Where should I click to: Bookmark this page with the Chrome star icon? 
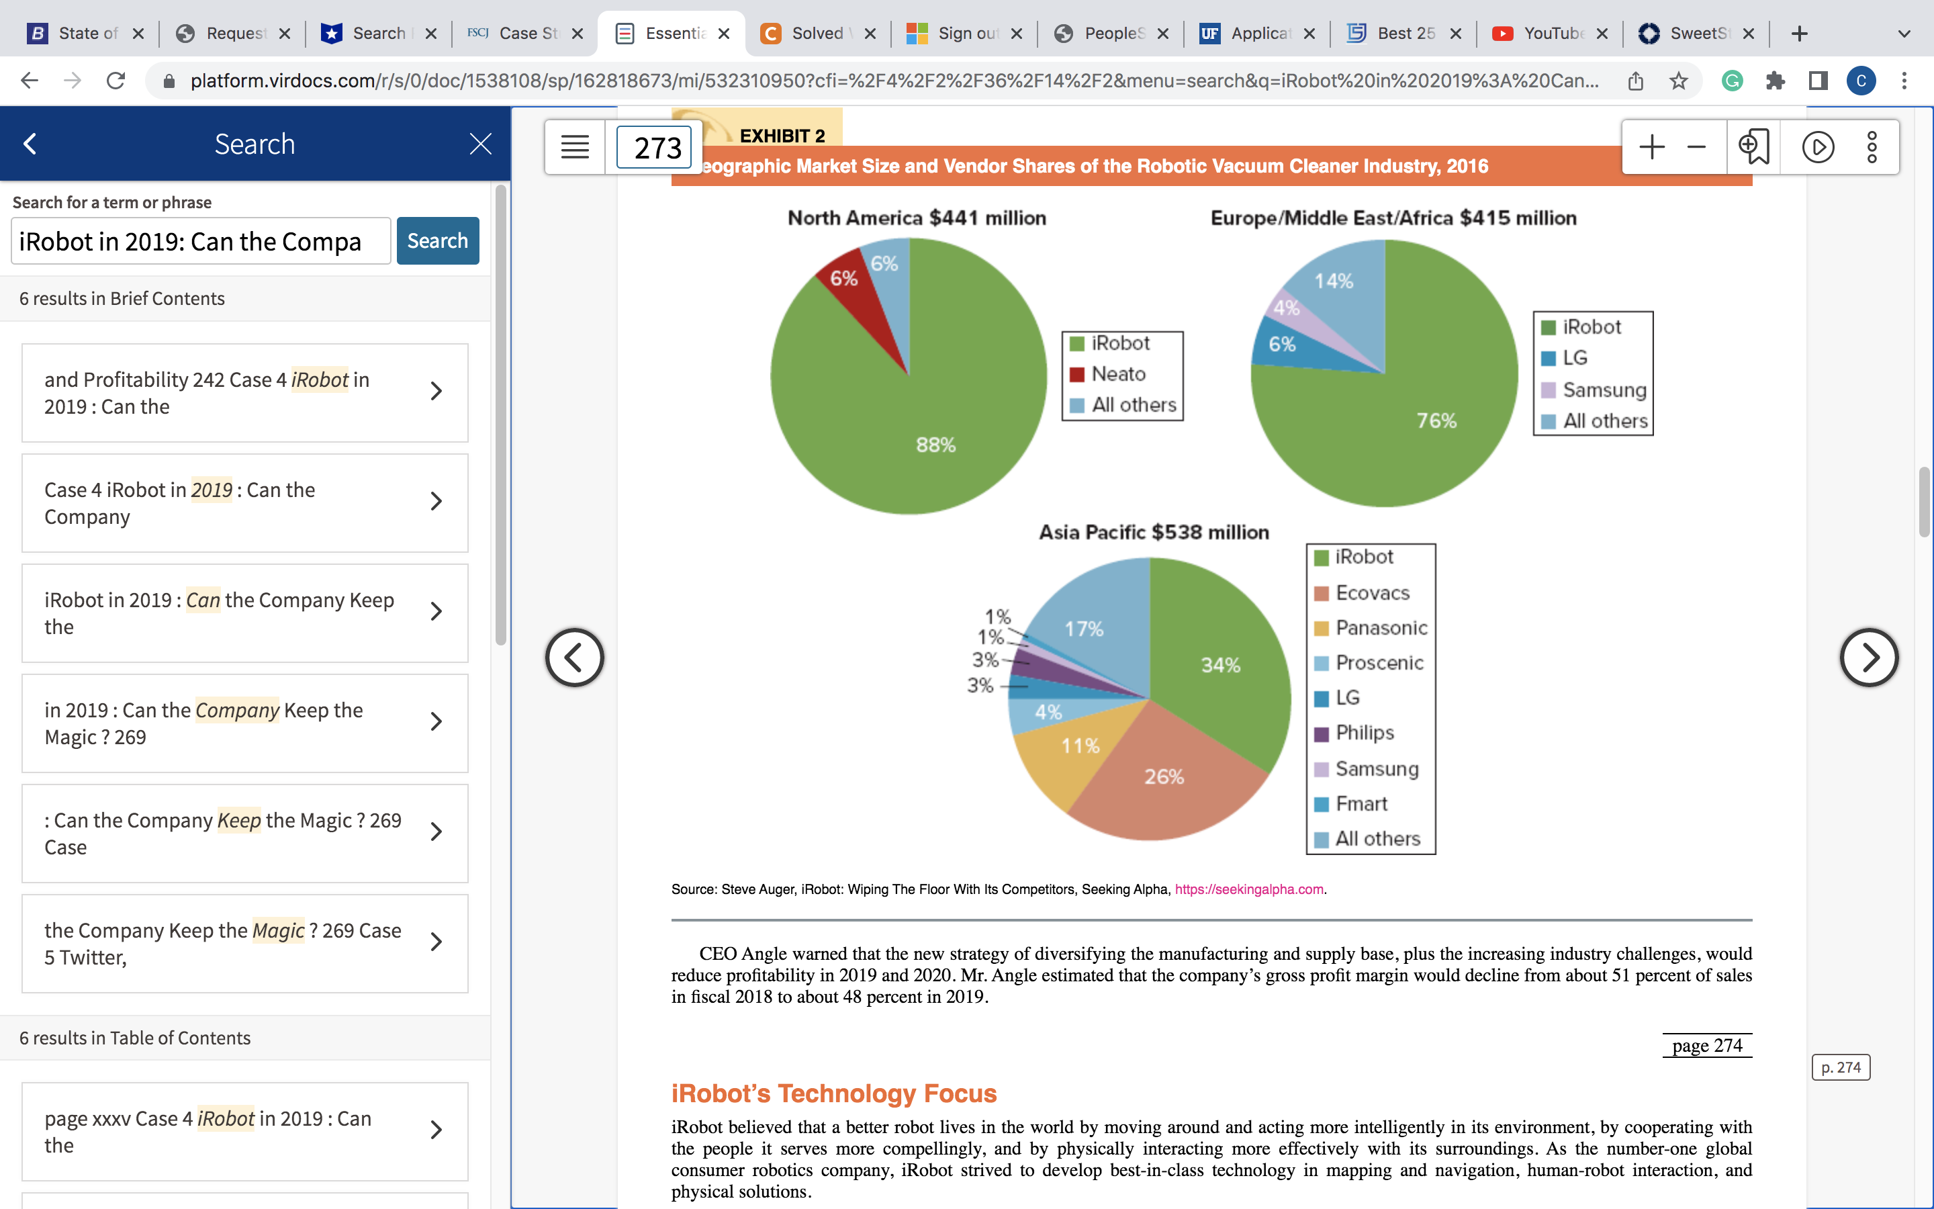(1677, 81)
